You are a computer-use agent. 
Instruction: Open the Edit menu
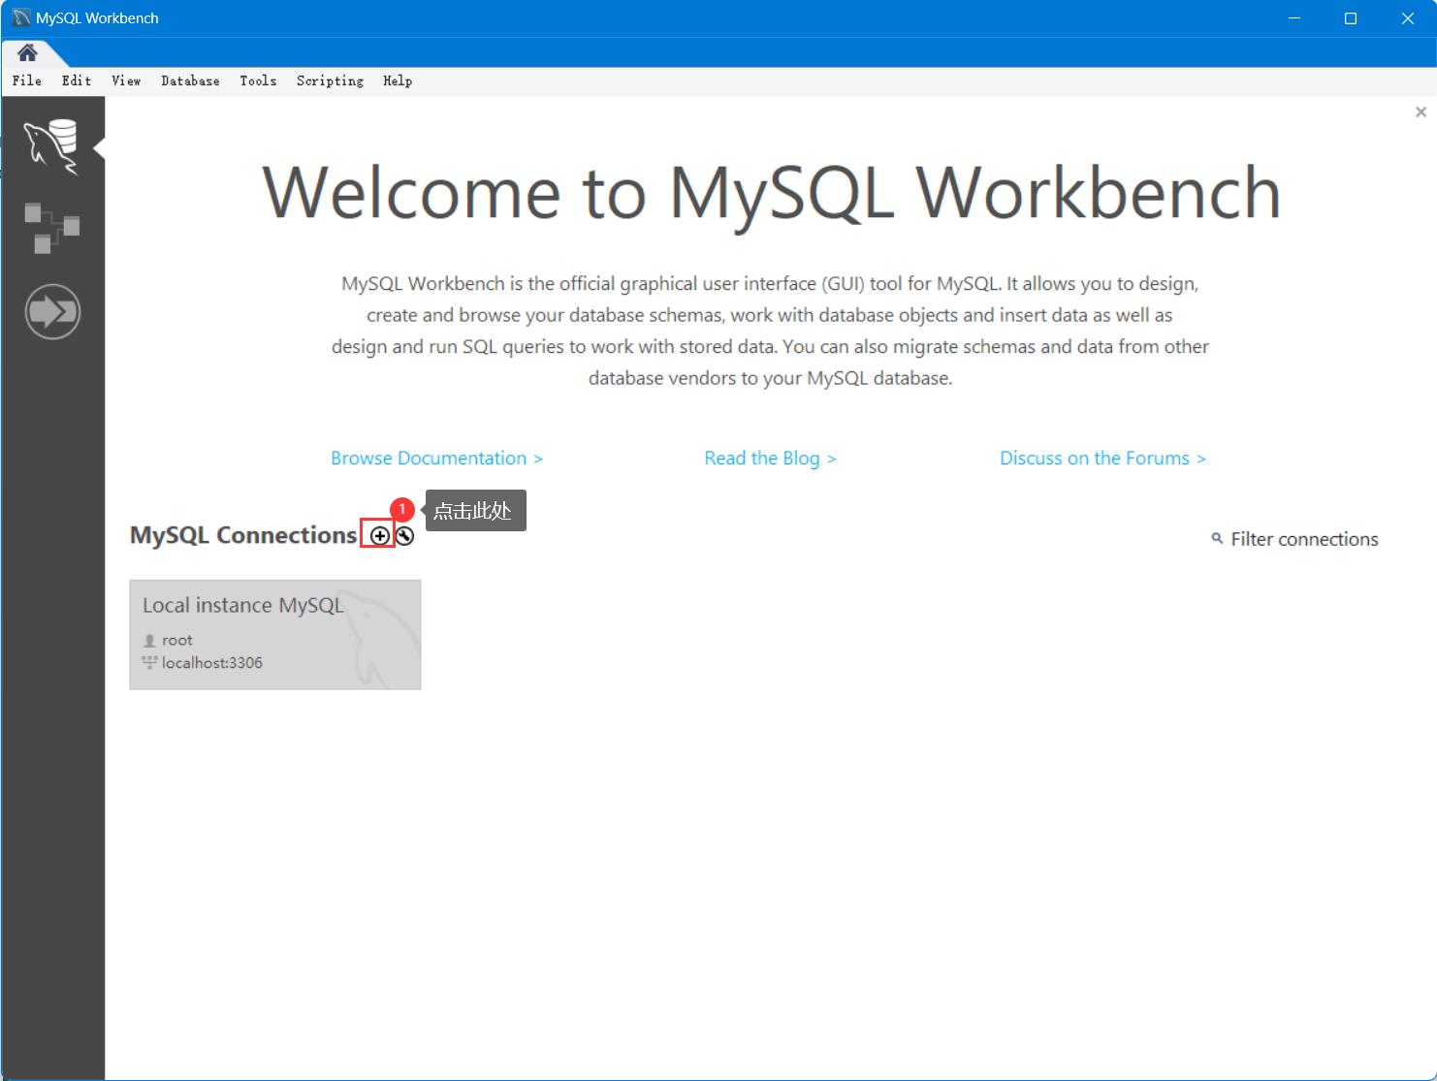77,81
